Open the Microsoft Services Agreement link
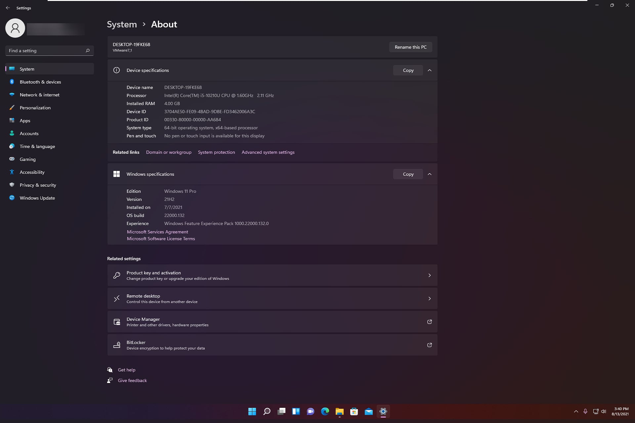Image resolution: width=635 pixels, height=423 pixels. [157, 232]
